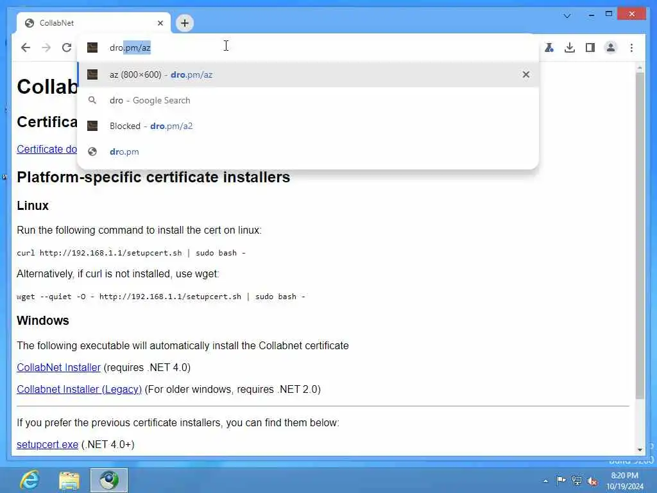Click the forward navigation arrow
657x493 pixels.
[x=46, y=48]
